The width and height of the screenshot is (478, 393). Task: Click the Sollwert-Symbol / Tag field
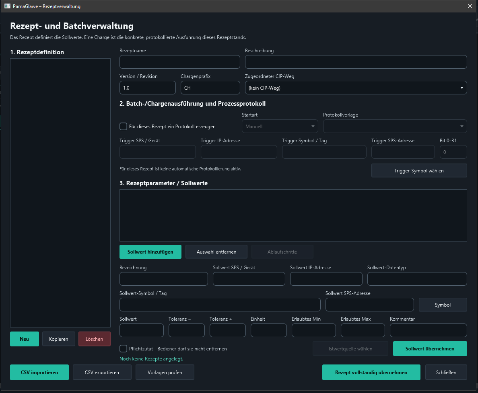point(220,305)
